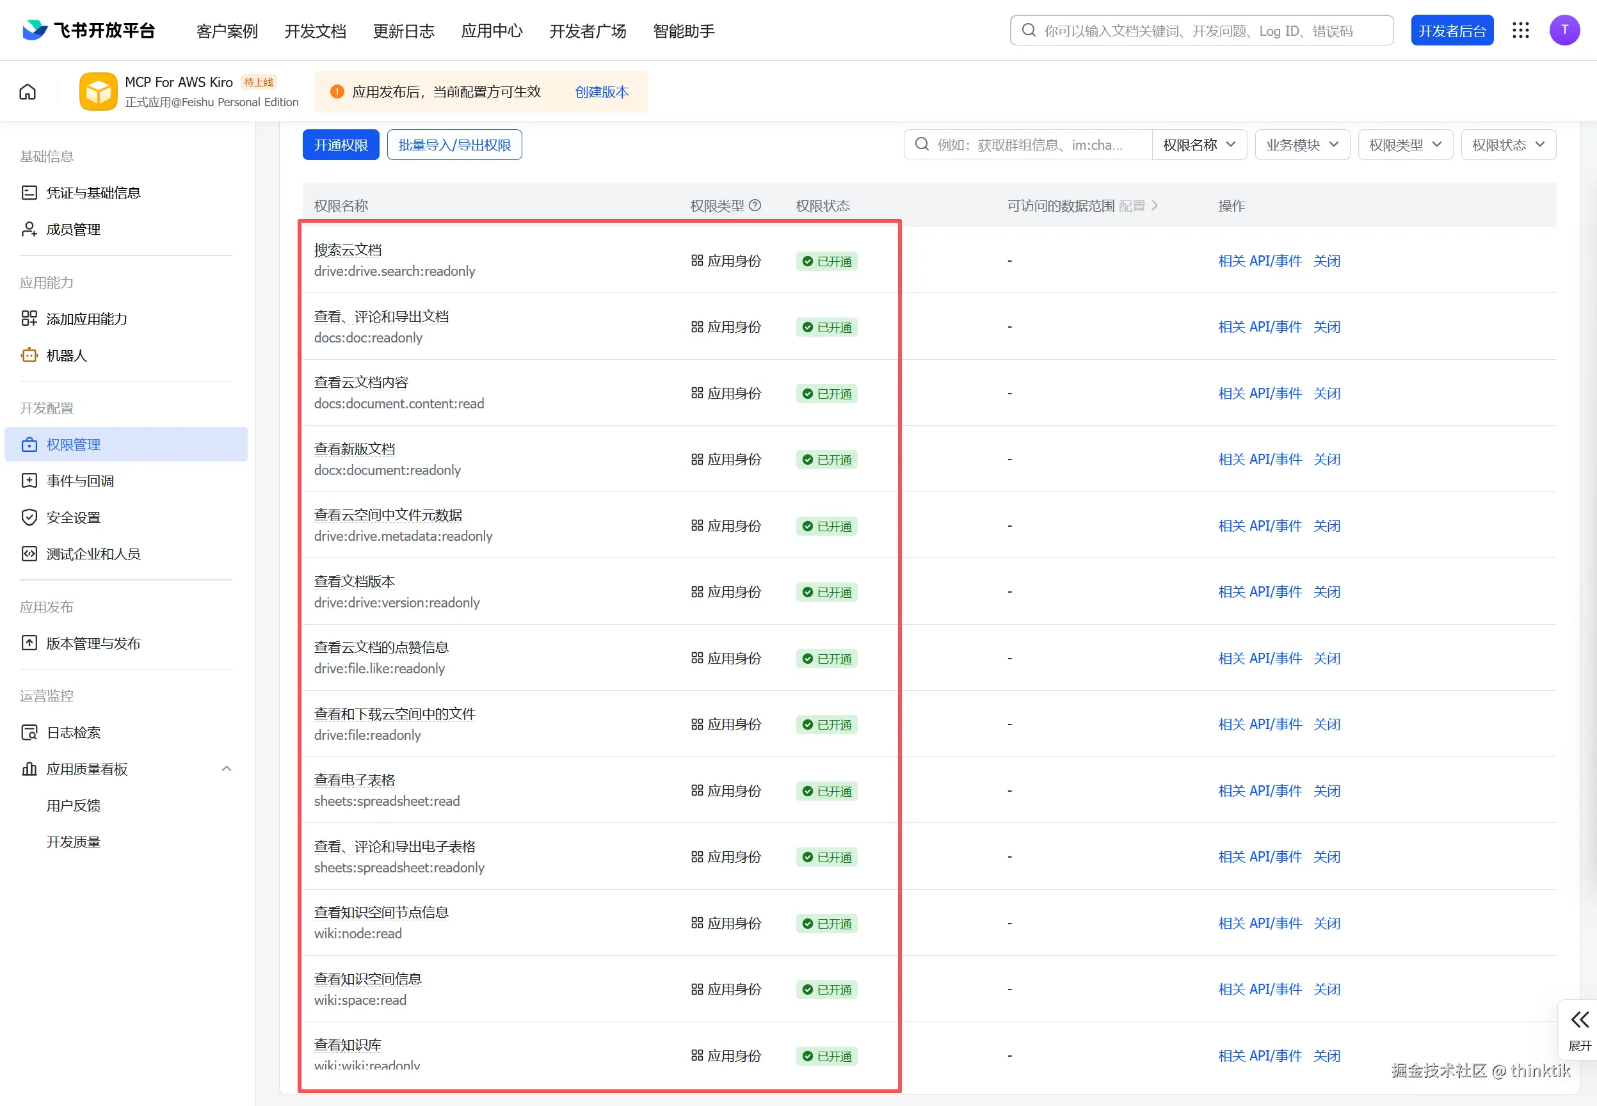Viewport: 1597px width, 1106px height.
Task: Click the purple user avatar
Action: (1564, 31)
